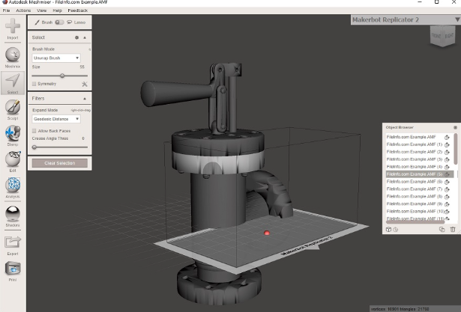The image size is (461, 312).
Task: Toggle visibility of FileInfo.com Example.AMF (1)
Action: (x=447, y=144)
